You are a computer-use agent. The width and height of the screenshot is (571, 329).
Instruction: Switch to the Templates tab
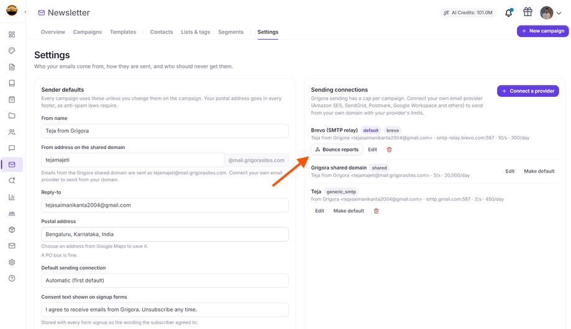tap(123, 32)
